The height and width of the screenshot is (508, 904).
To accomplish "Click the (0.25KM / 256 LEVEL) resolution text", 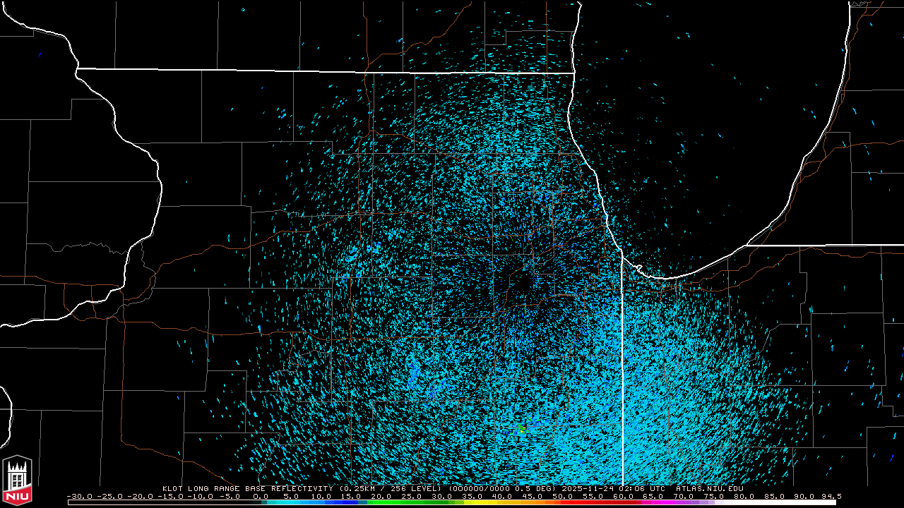I will 391,488.
